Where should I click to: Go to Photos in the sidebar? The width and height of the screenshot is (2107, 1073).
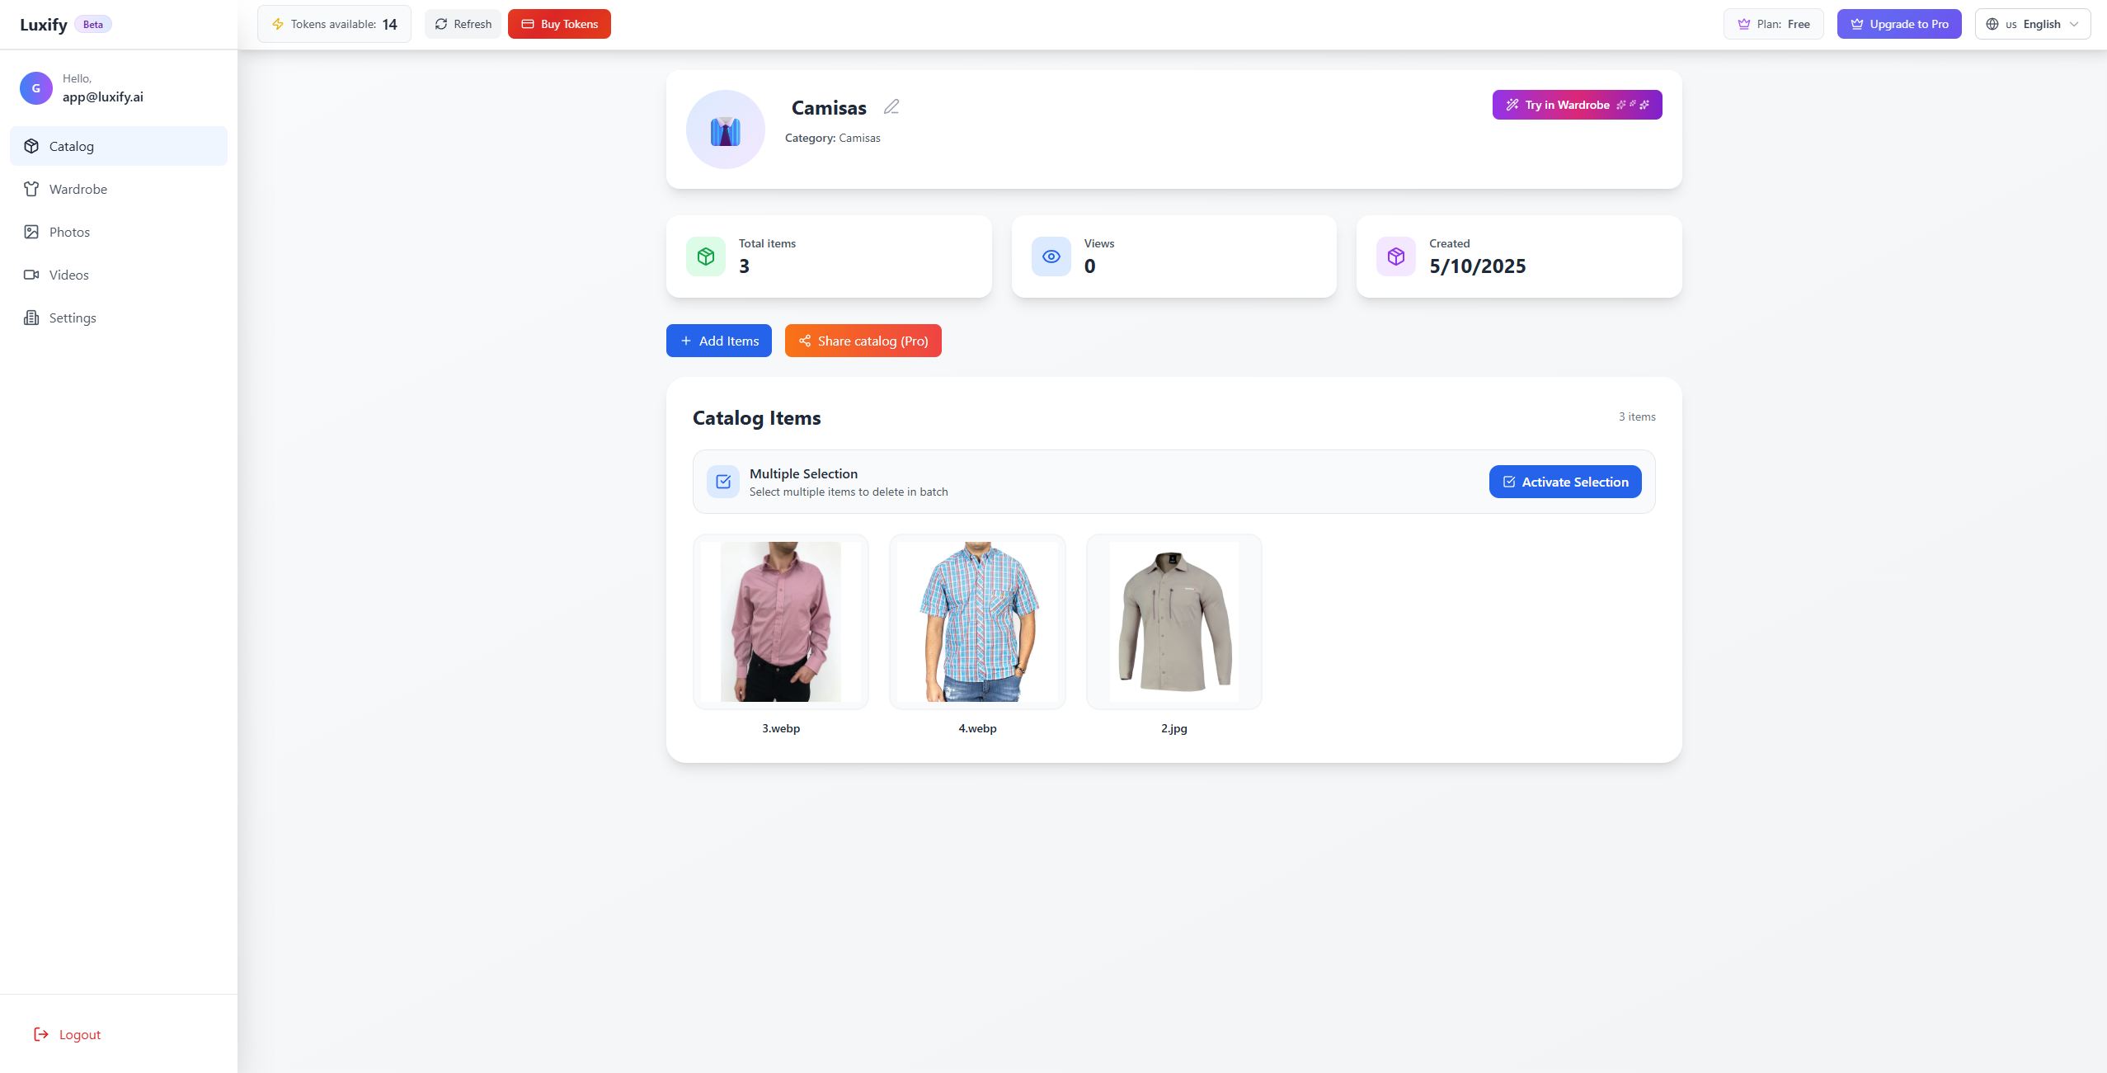click(69, 232)
